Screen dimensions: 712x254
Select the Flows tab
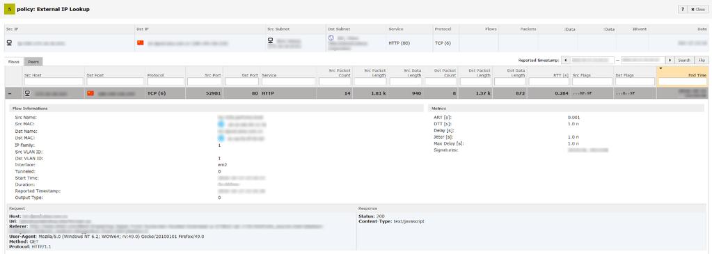pos(14,61)
